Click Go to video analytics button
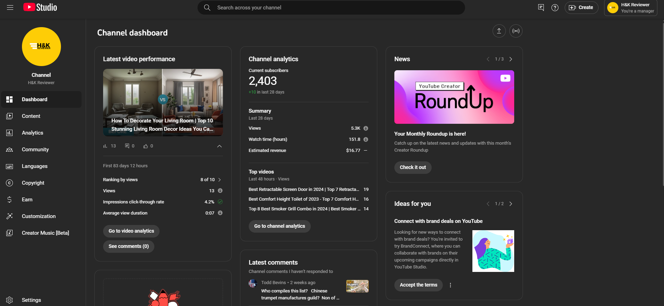The image size is (664, 306). [x=131, y=231]
